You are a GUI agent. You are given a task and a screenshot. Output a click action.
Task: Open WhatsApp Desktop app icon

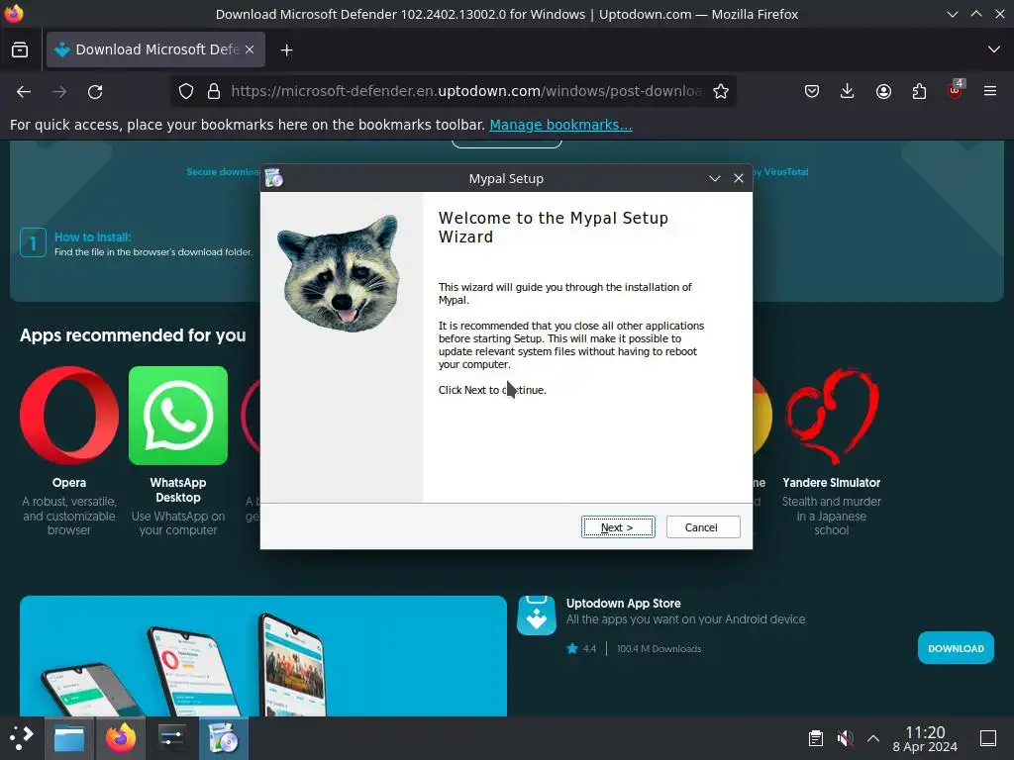[178, 416]
